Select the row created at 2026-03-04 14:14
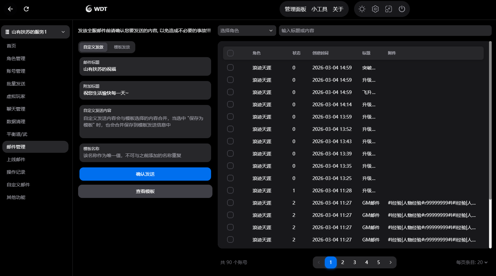 click(x=230, y=105)
